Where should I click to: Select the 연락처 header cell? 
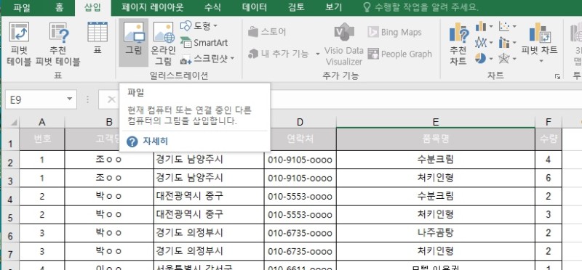click(300, 139)
